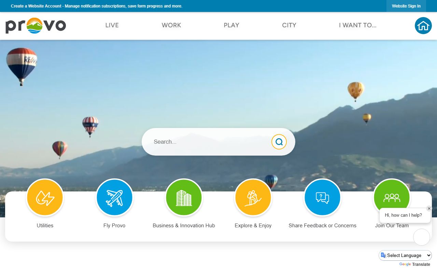Open the Explore & Enjoy hiker icon
The image size is (437, 273).
[253, 198]
